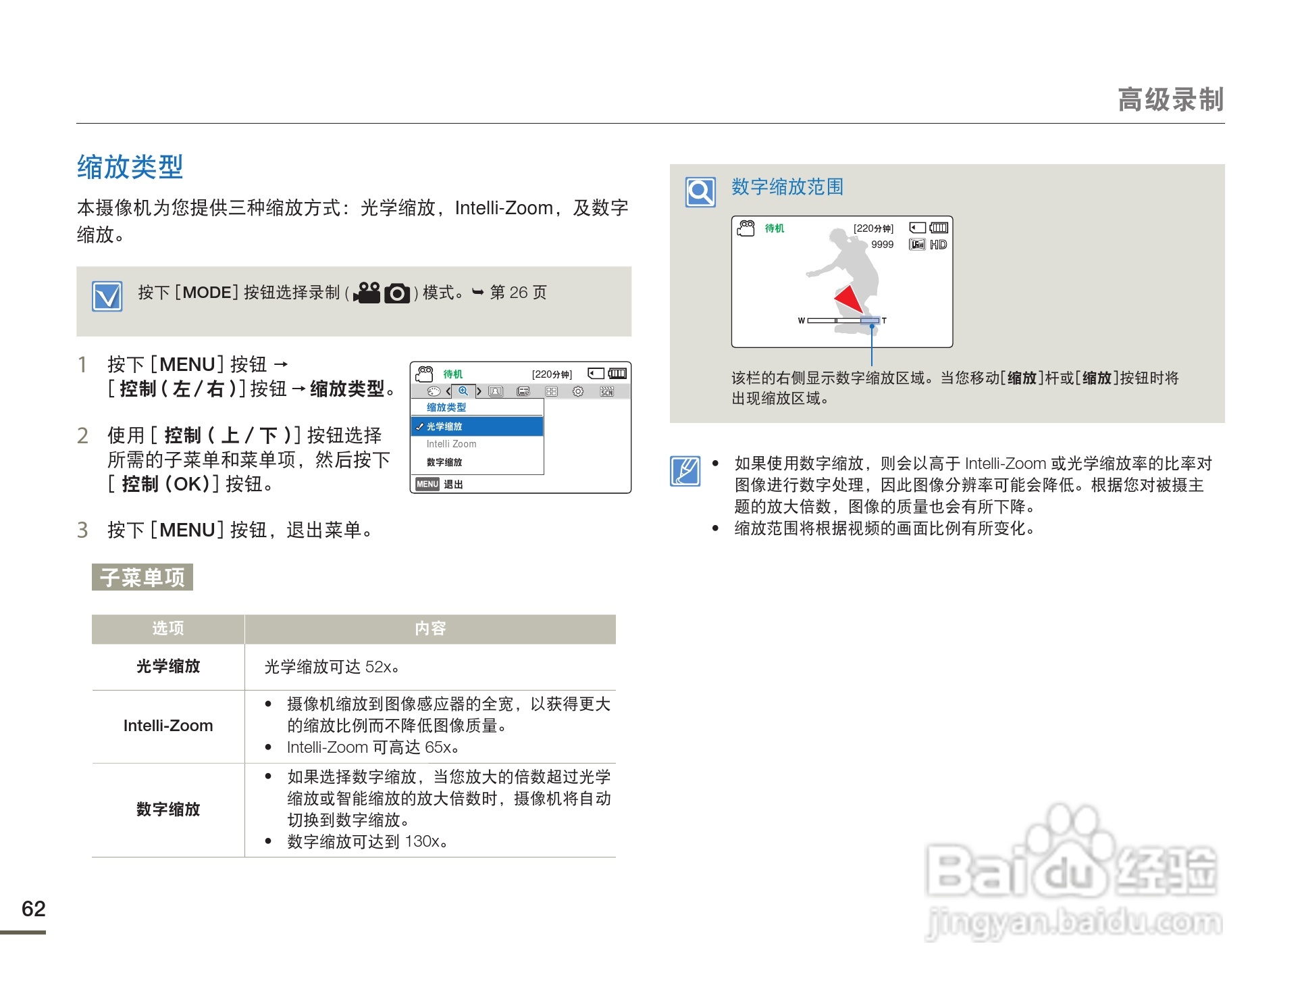Viewport: 1302px width, 996px height.
Task: Click the time-lapse recording menu icon
Action: pyautogui.click(x=523, y=392)
